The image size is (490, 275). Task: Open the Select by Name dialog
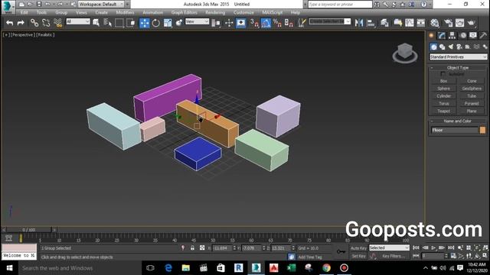[x=107, y=23]
